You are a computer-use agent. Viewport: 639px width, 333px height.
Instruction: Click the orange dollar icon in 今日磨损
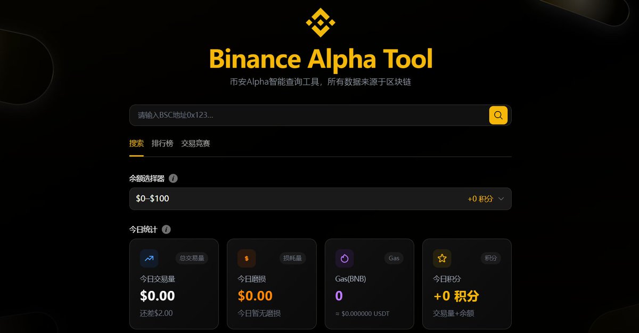point(247,258)
